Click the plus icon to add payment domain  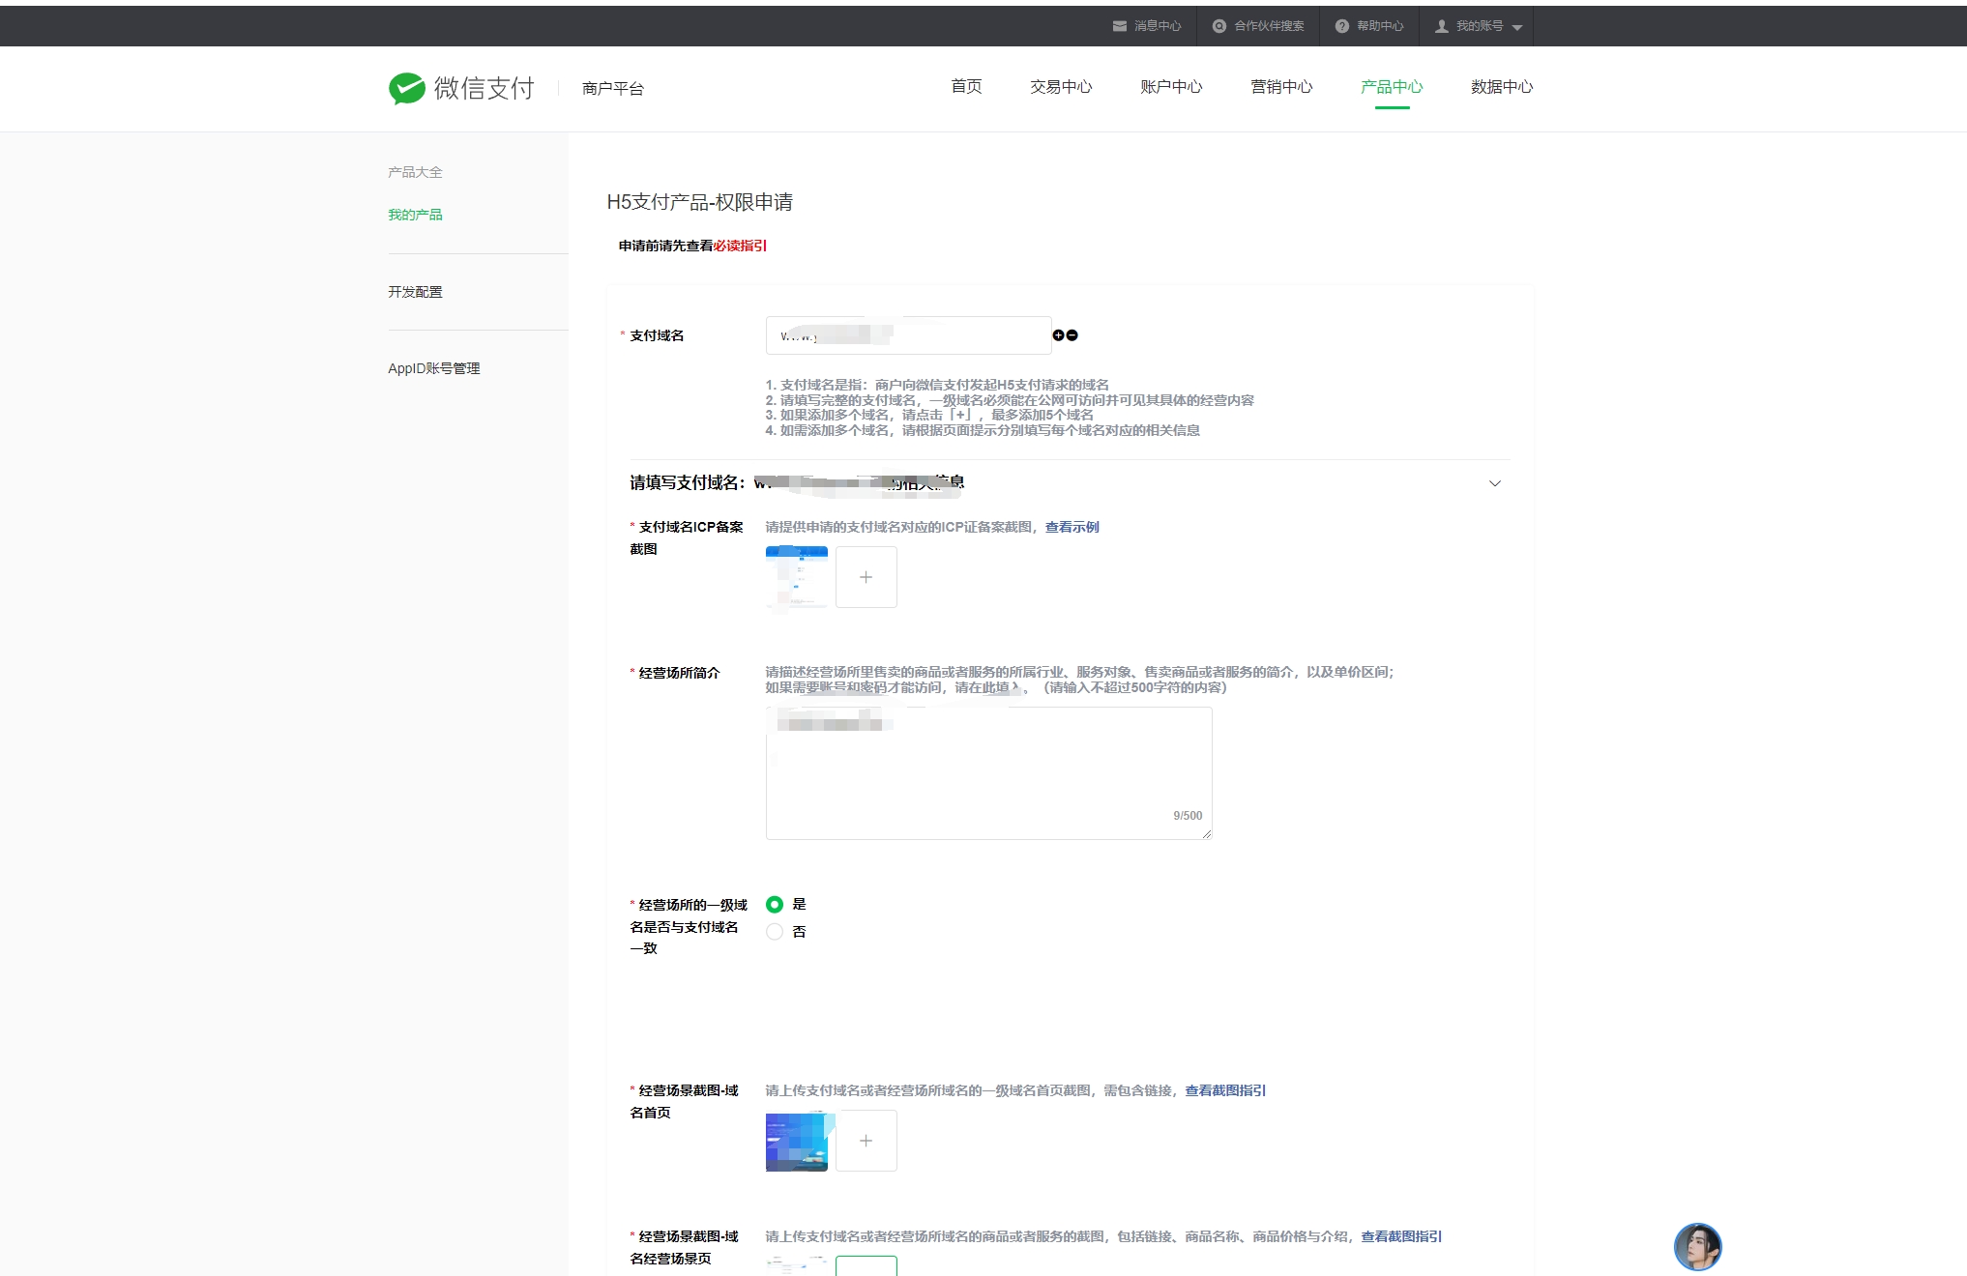point(1058,335)
